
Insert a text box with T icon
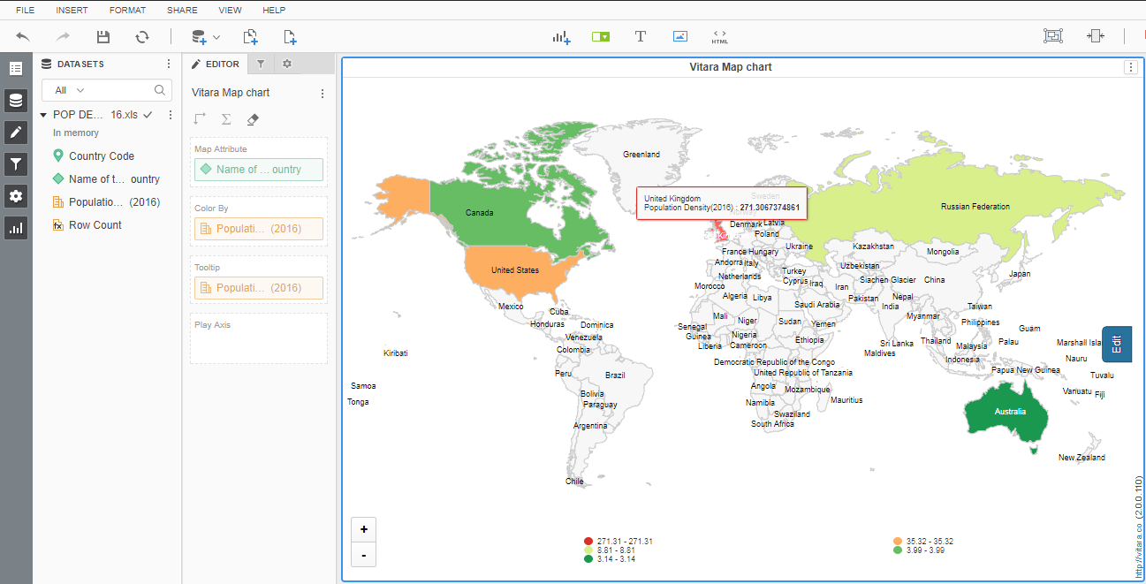click(x=641, y=36)
